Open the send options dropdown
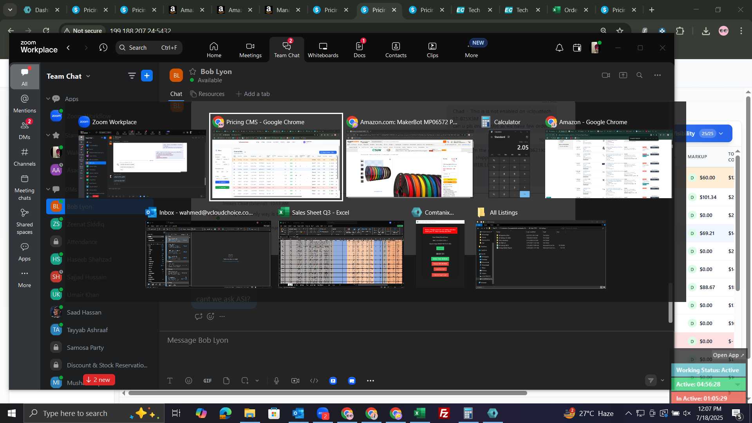This screenshot has width=752, height=423. coord(663,380)
